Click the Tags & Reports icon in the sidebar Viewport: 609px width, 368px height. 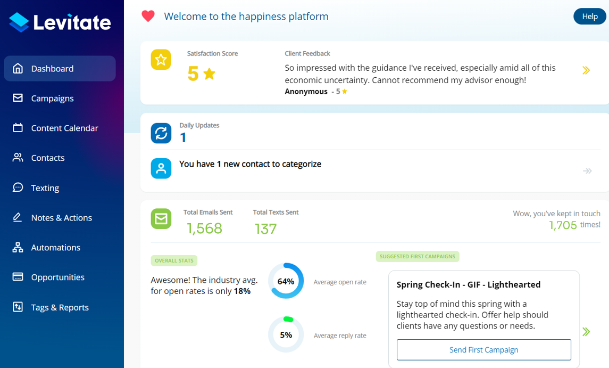click(18, 307)
